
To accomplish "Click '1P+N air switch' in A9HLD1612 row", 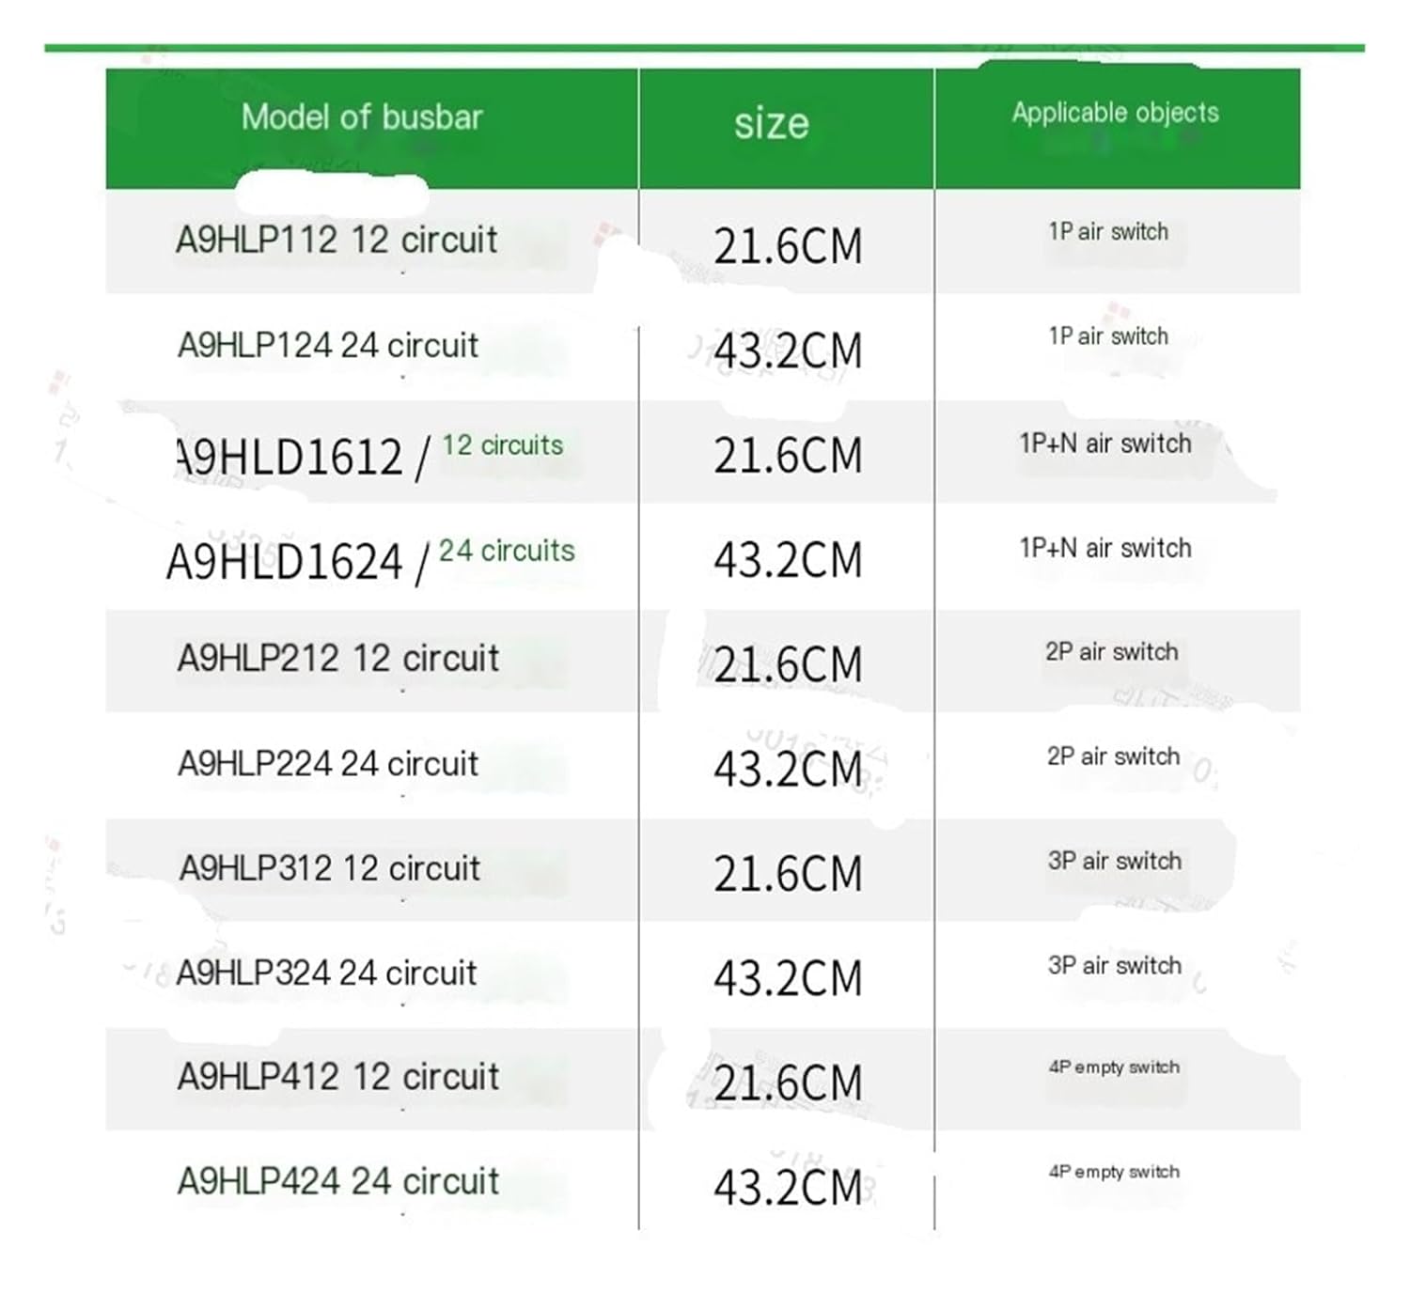I will 1104,443.
